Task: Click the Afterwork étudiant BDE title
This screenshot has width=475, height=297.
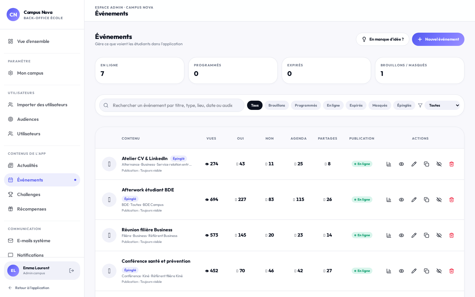Action: (148, 190)
